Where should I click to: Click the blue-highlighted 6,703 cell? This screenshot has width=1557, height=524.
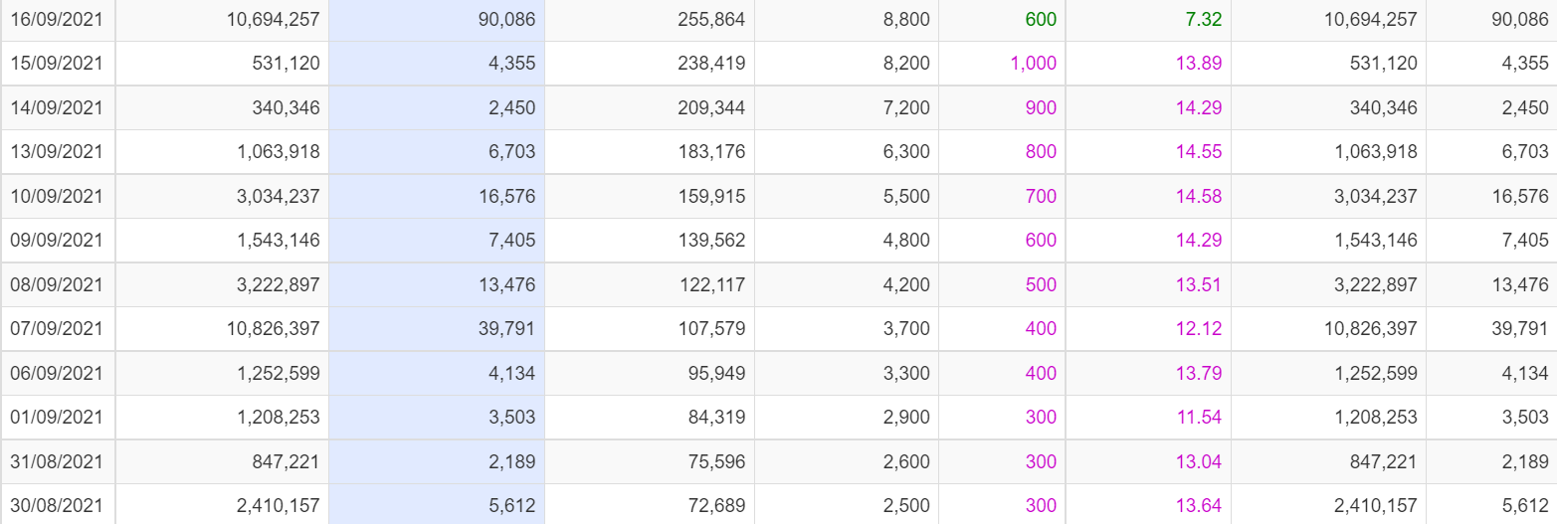click(512, 152)
